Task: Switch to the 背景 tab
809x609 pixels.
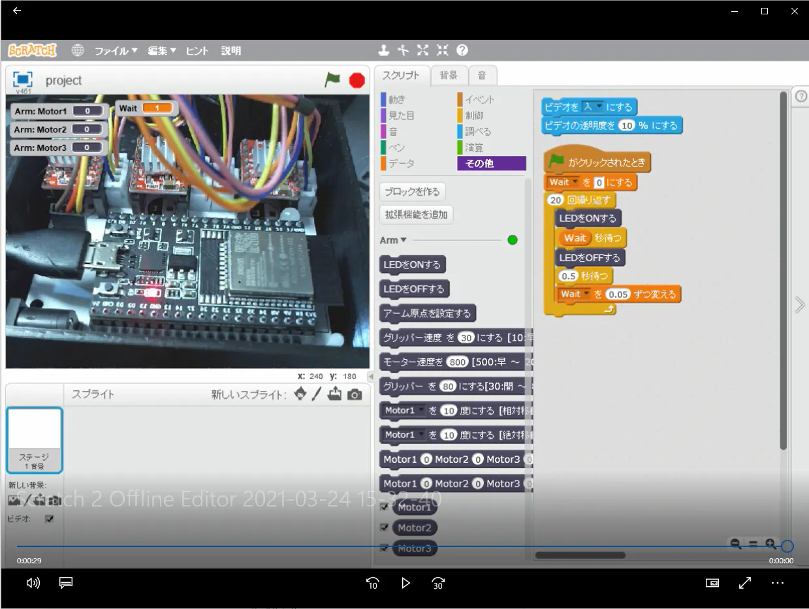Action: coord(449,75)
